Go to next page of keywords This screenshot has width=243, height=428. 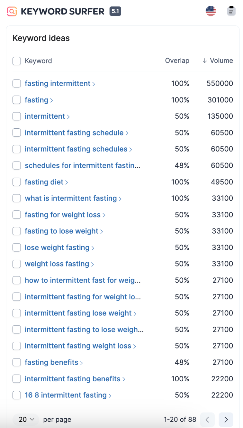(226, 419)
